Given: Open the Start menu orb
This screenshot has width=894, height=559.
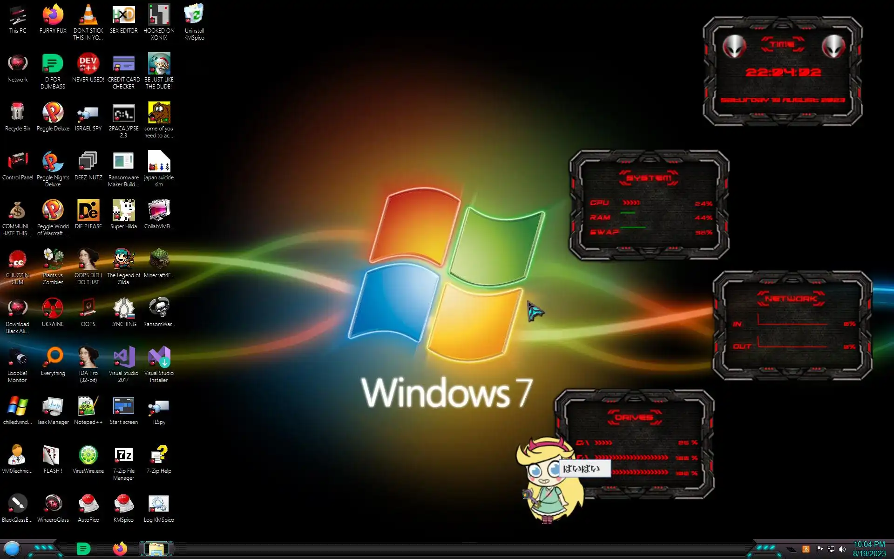Looking at the screenshot, I should pos(12,549).
